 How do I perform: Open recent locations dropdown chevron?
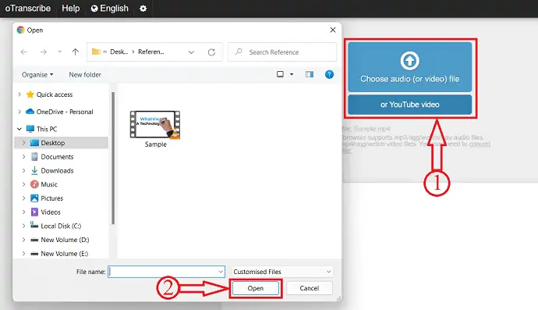(x=60, y=52)
